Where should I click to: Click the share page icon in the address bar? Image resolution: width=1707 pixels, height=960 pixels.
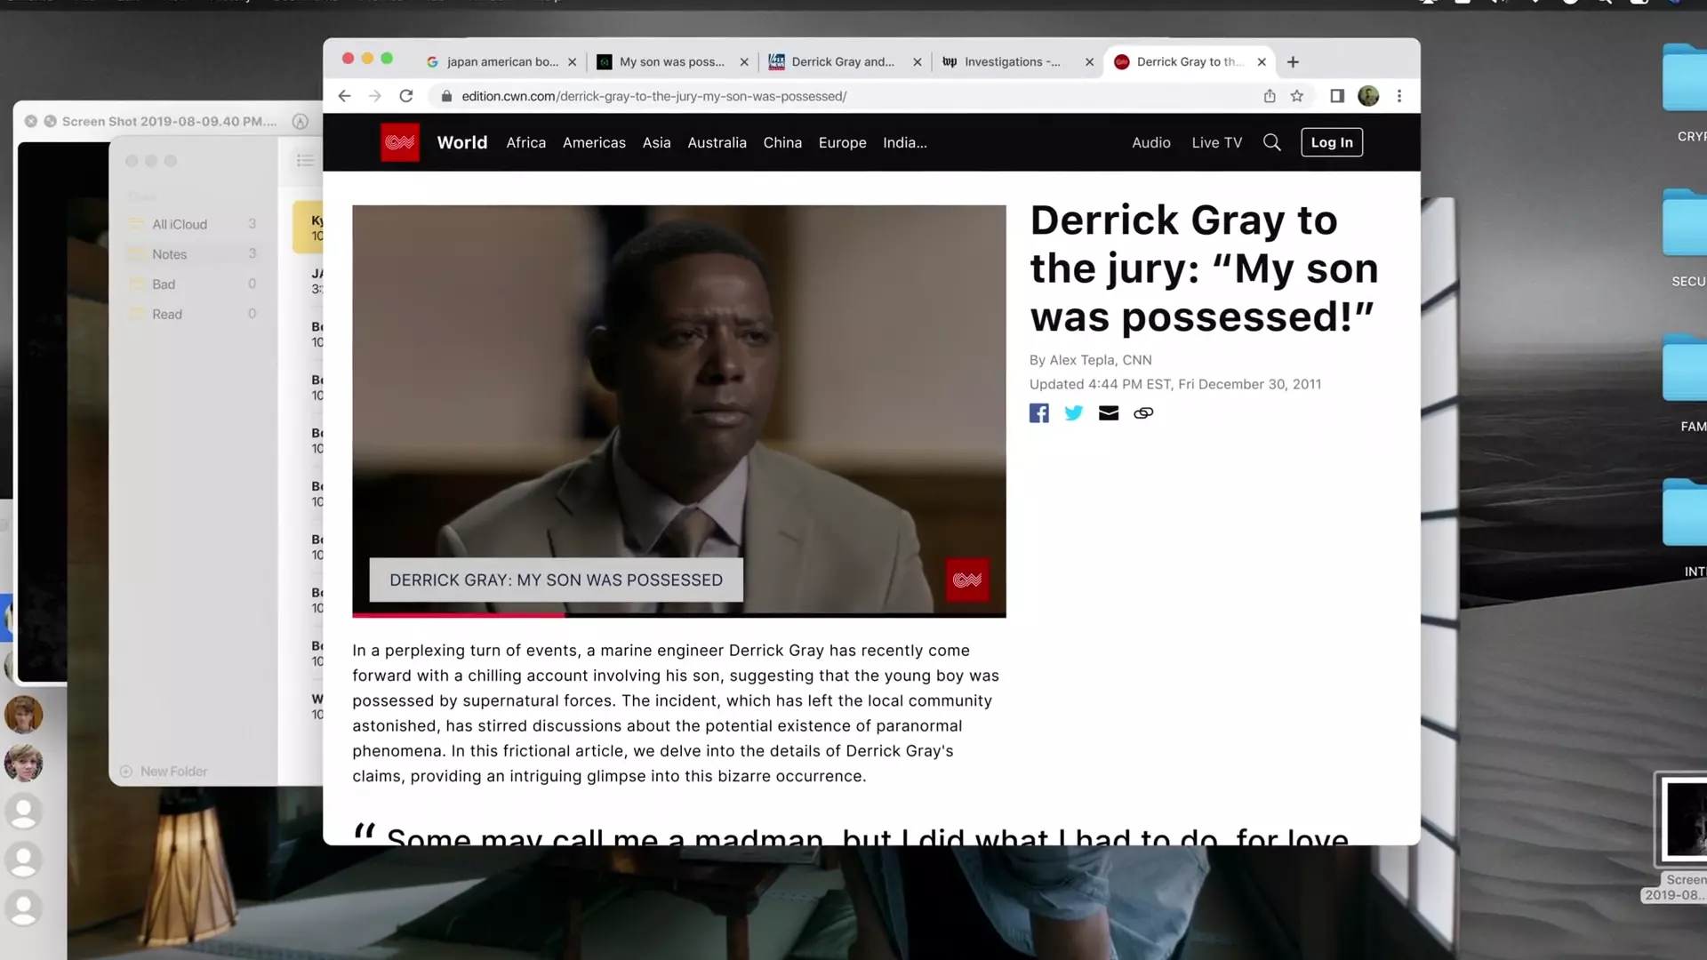tap(1270, 96)
